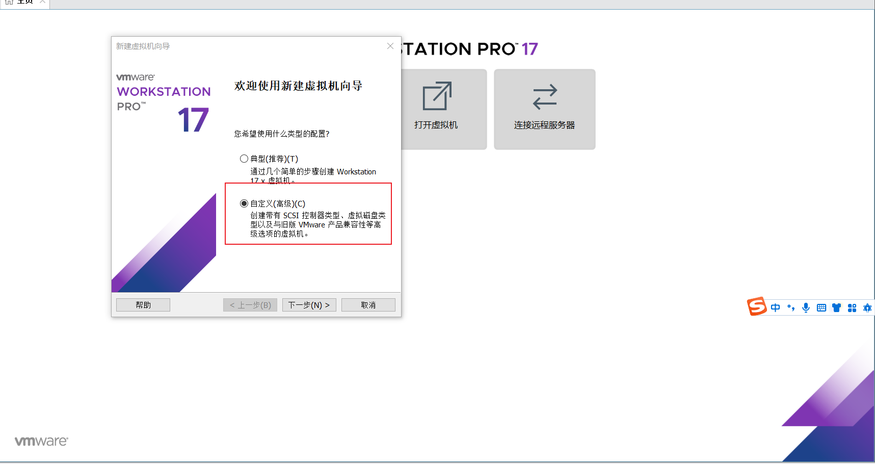This screenshot has width=875, height=464.
Task: Click the 您希望使用什么类型的配置? question text
Action: click(x=282, y=134)
